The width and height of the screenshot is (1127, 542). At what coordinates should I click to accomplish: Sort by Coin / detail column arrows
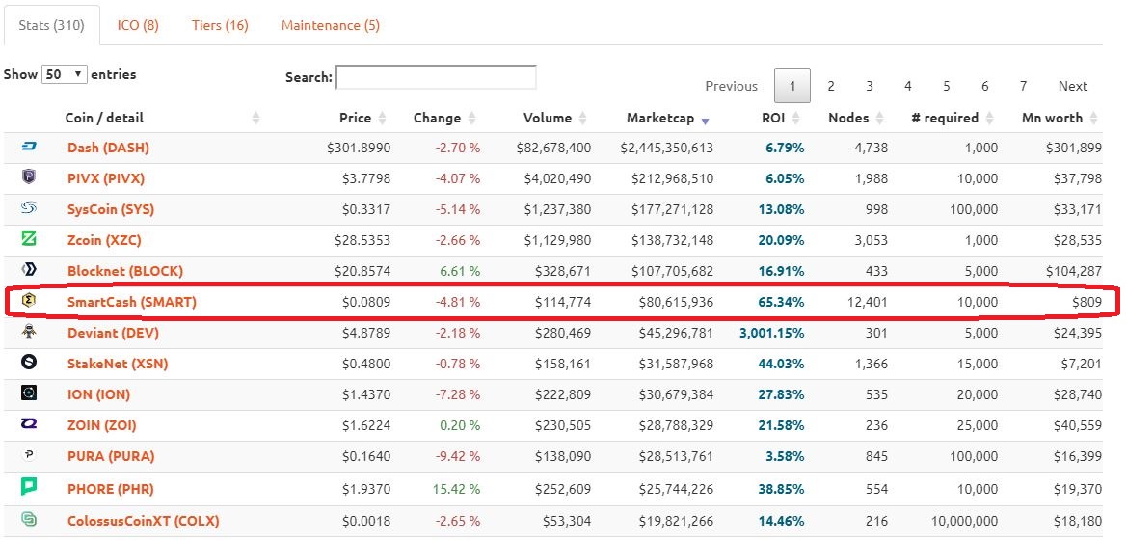coord(255,118)
